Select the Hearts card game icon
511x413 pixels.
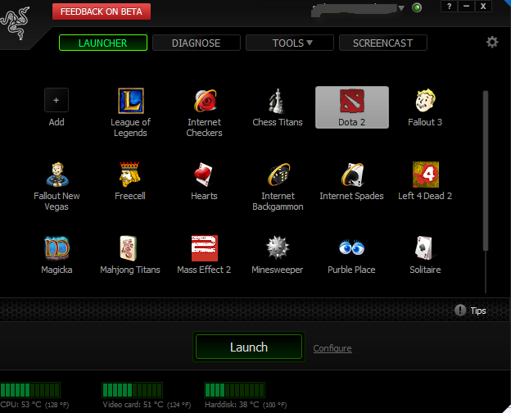pyautogui.click(x=204, y=175)
